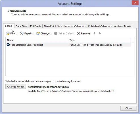This screenshot has height=114, width=140.
Task: Select the E-mail tab
Action: click(9, 26)
